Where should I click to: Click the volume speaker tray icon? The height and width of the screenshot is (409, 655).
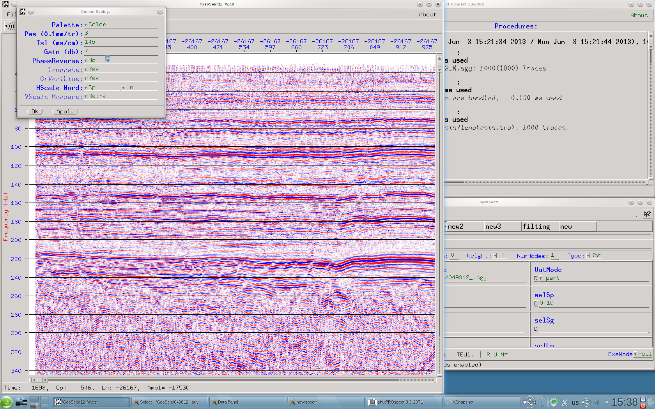(597, 402)
